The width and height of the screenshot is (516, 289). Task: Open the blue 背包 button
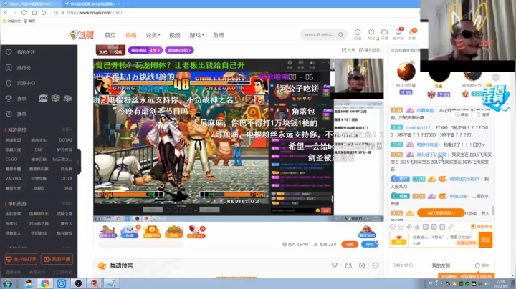click(x=370, y=244)
